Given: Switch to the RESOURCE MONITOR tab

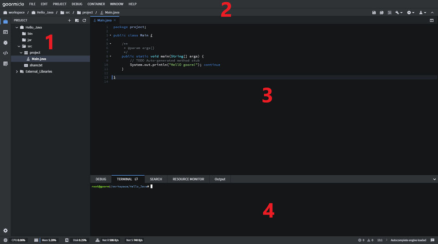Looking at the screenshot, I should 188,179.
